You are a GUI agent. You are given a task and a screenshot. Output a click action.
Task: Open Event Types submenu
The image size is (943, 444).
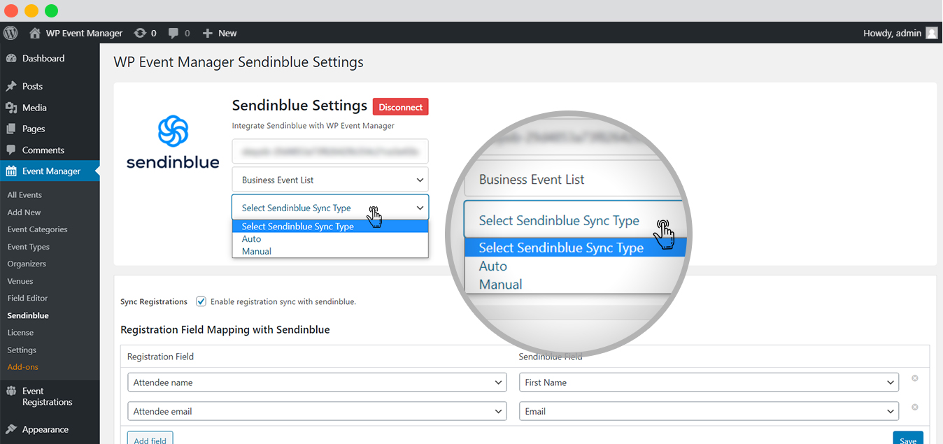point(29,247)
